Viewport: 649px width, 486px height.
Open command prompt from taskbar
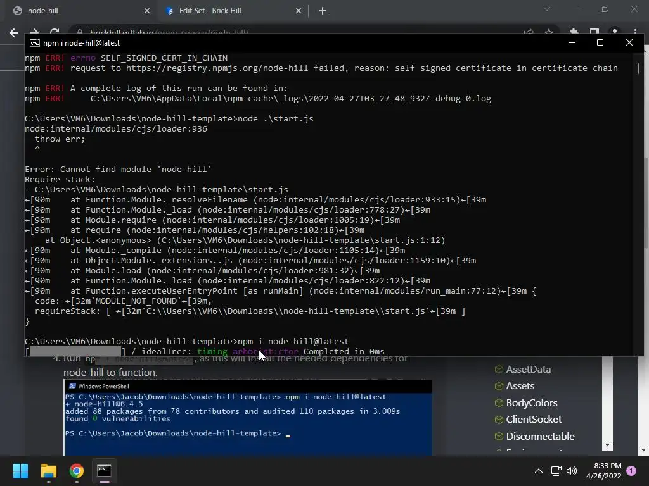click(x=104, y=471)
